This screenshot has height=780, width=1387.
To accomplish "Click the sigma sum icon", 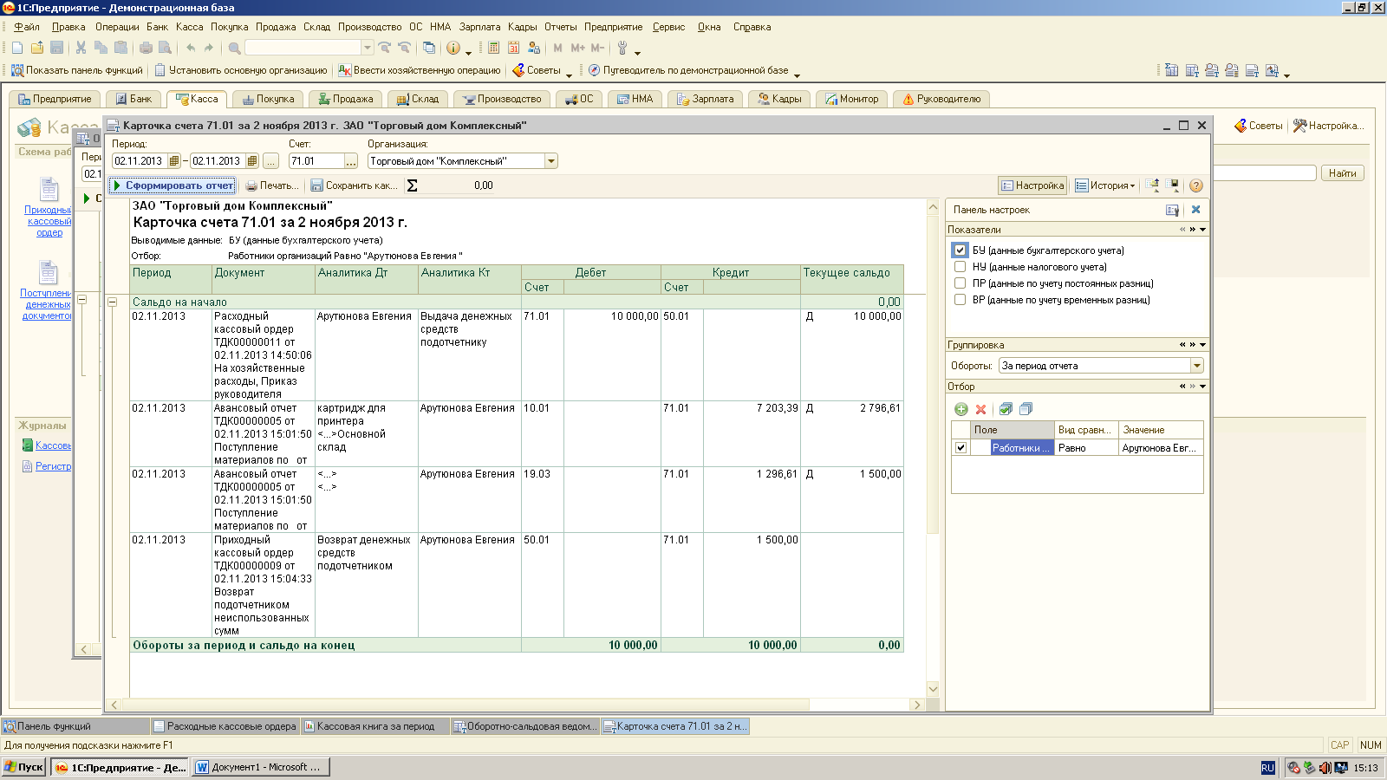I will (x=413, y=185).
